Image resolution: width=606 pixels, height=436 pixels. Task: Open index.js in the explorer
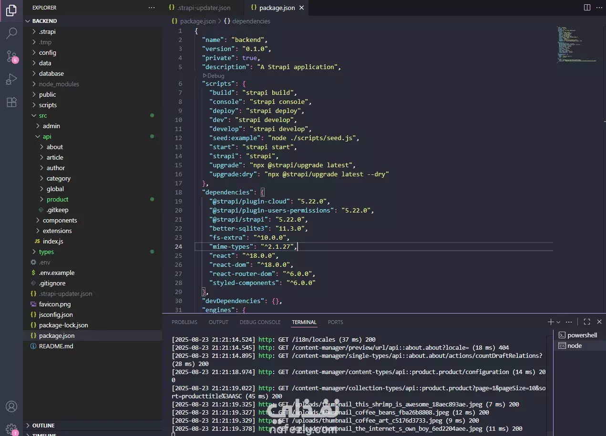point(92,241)
